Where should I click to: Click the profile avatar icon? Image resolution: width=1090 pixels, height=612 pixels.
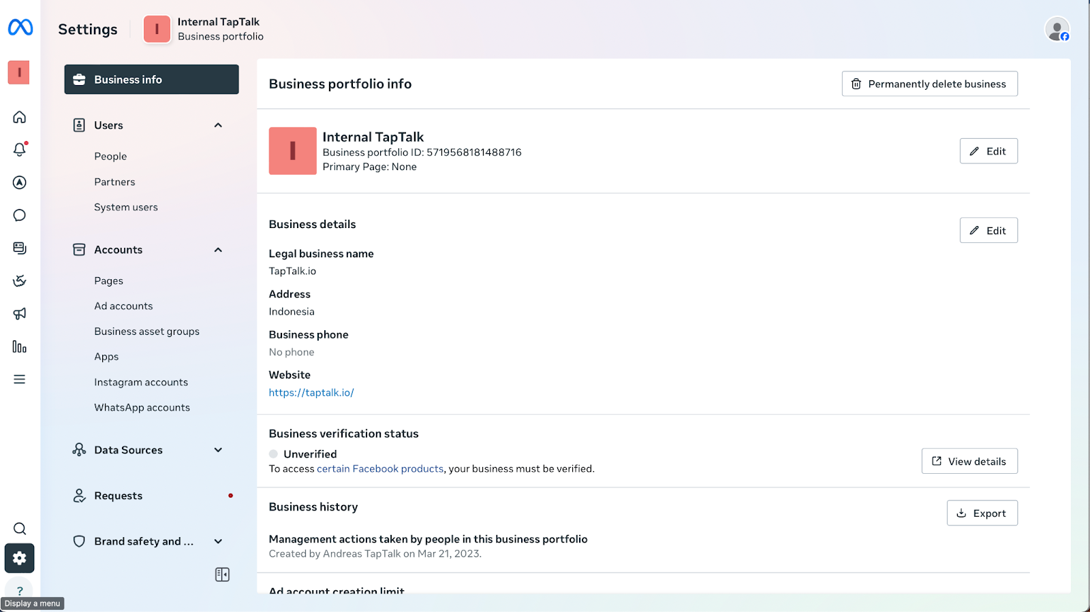(1057, 29)
